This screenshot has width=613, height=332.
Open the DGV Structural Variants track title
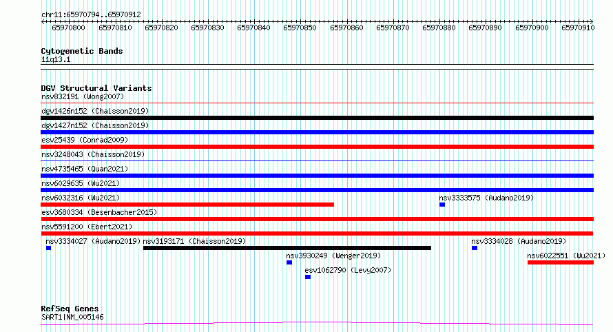pos(96,88)
